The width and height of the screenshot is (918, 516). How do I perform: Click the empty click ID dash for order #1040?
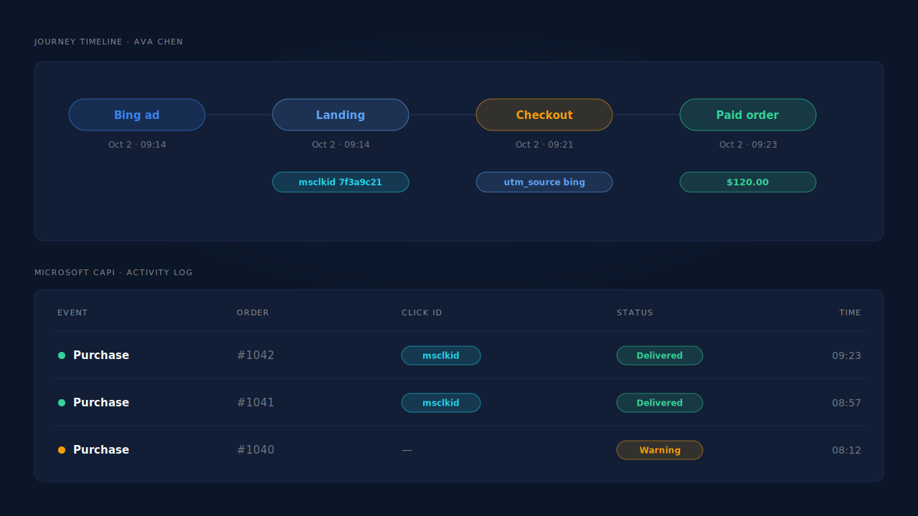407,450
